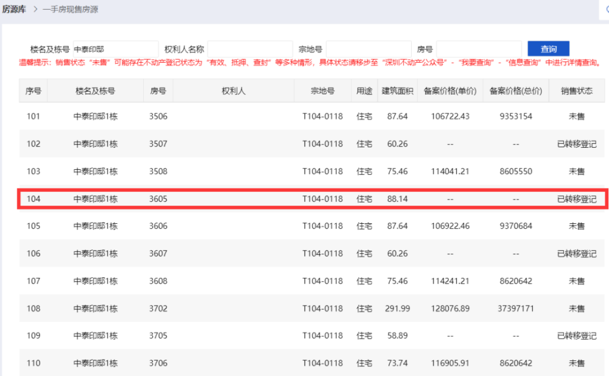The image size is (609, 376).
Task: Select row number 104
Action: pos(33,199)
